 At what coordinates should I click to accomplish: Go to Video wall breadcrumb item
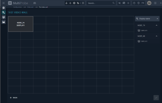point(31,7)
